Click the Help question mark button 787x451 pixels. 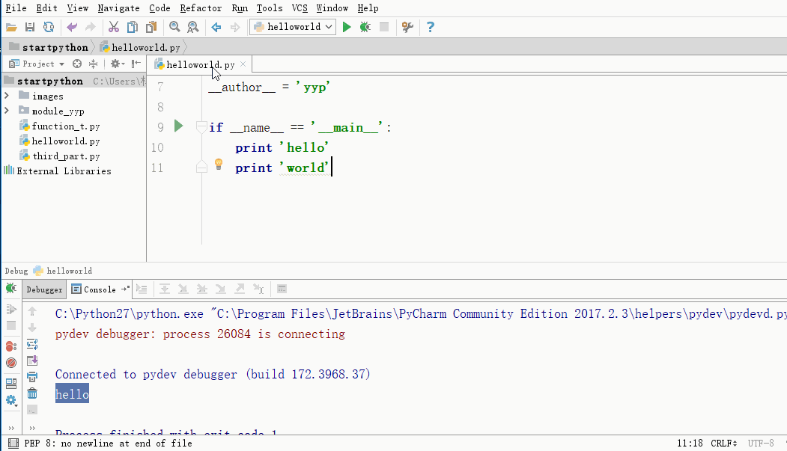click(430, 27)
